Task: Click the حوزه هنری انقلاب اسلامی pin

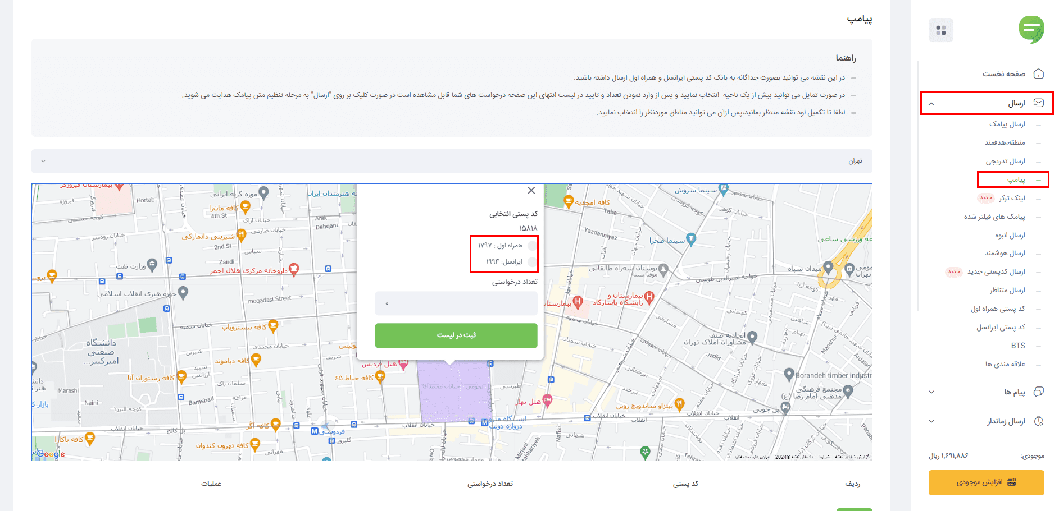Action: 183,292
